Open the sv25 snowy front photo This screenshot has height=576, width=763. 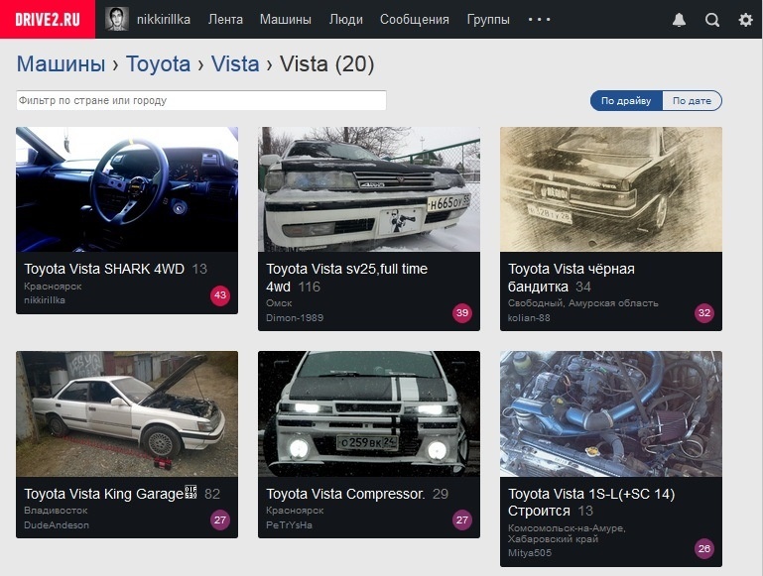[x=369, y=189]
